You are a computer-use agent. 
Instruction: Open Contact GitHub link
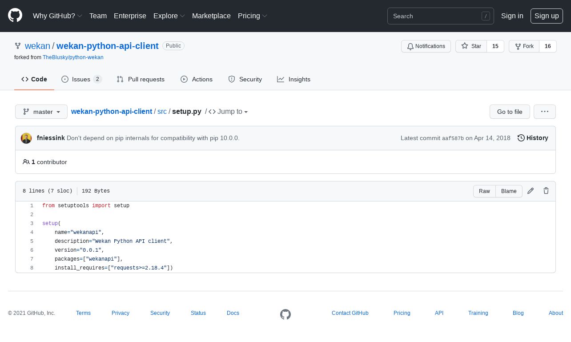350,313
